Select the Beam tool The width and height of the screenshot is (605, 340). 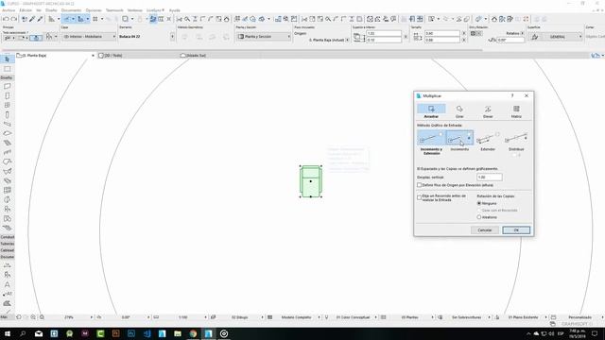click(x=7, y=124)
